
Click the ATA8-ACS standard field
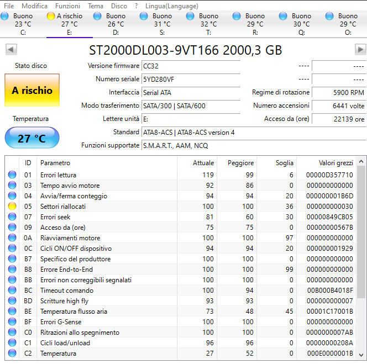tap(254, 133)
